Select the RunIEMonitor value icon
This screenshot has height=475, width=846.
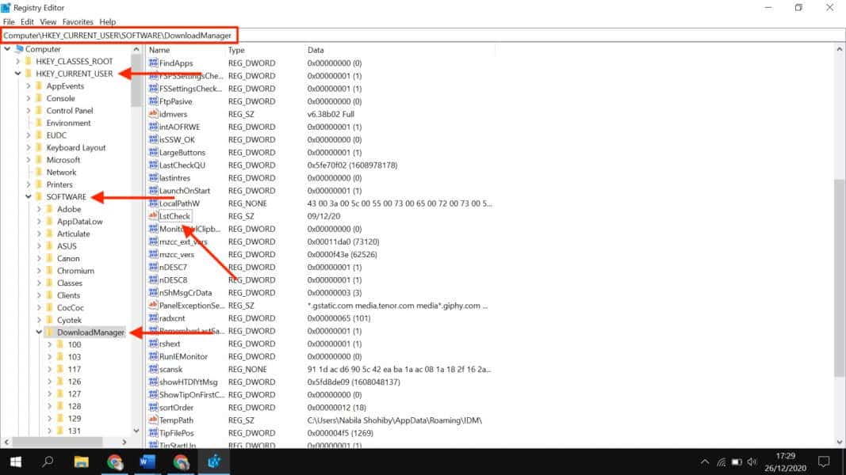pyautogui.click(x=153, y=356)
